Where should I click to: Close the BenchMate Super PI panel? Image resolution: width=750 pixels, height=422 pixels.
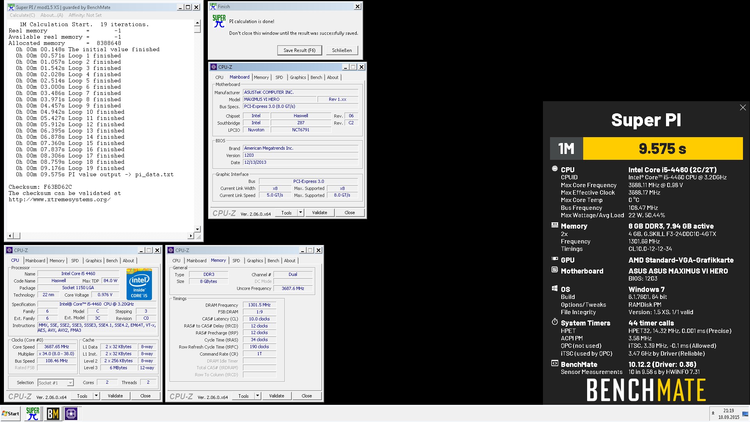click(743, 107)
